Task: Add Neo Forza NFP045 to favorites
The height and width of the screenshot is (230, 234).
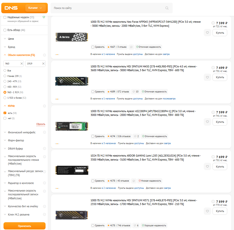Action: [207, 33]
